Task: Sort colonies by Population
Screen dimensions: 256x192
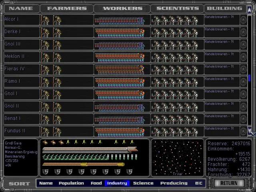Action: click(71, 183)
